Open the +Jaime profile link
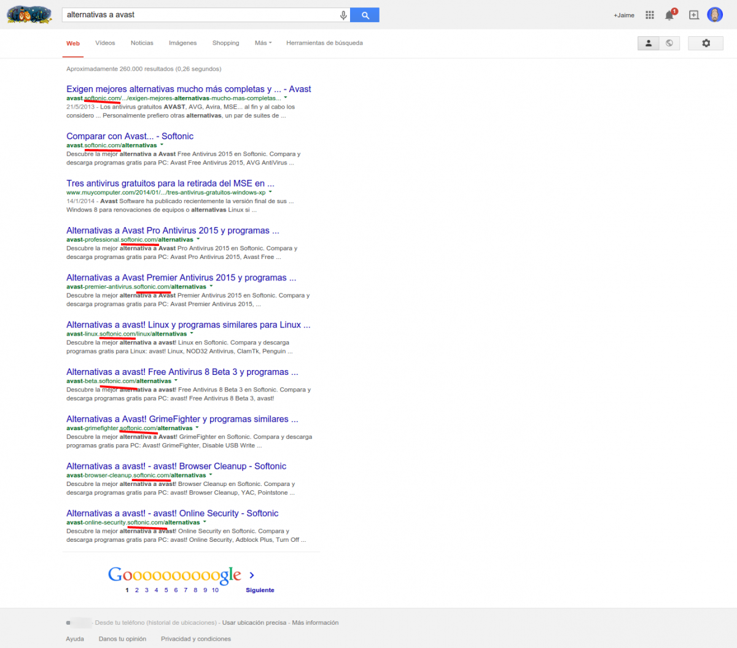The height and width of the screenshot is (648, 737). (x=624, y=15)
